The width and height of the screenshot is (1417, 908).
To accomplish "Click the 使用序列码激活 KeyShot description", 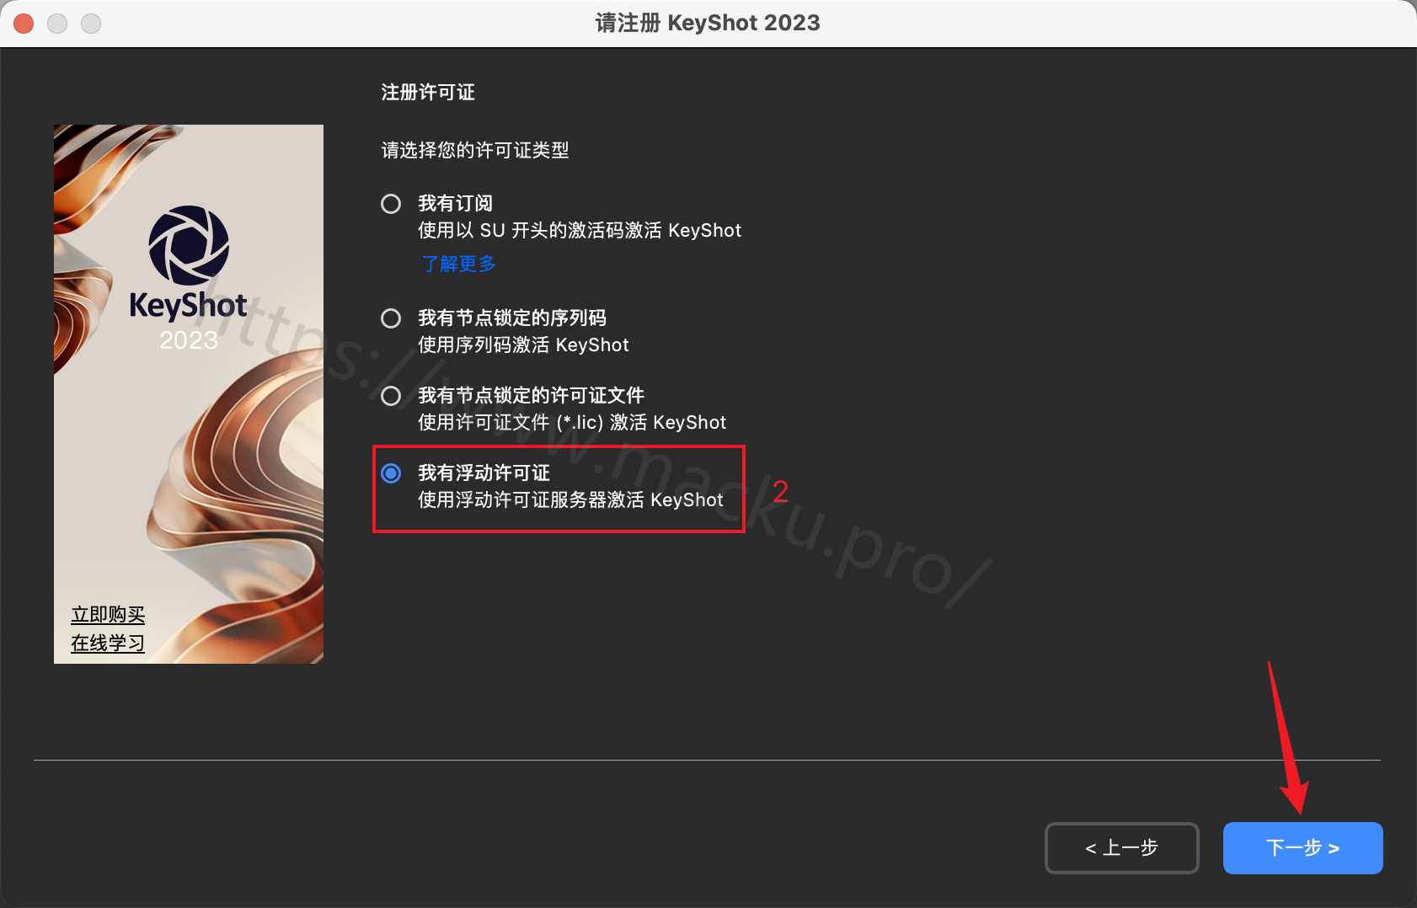I will click(x=523, y=345).
